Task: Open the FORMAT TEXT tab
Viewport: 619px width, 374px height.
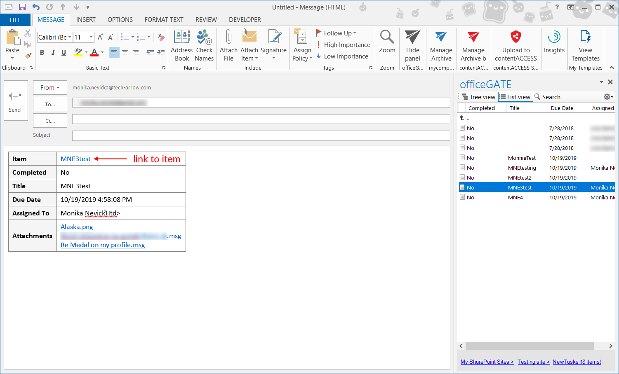Action: click(164, 20)
